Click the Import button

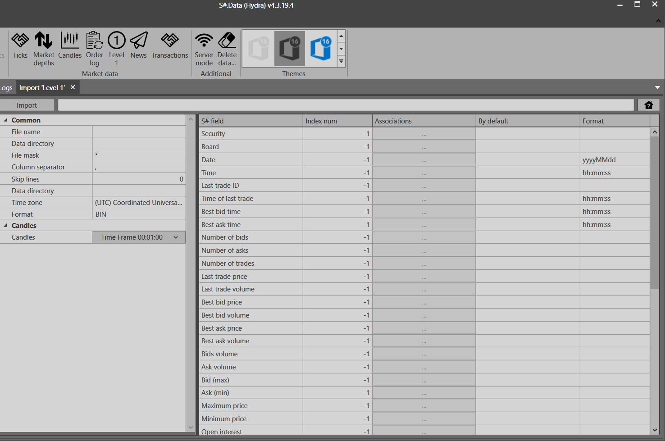(27, 105)
